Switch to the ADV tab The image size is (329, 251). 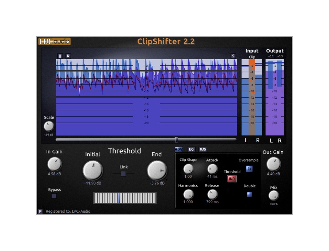(x=178, y=149)
